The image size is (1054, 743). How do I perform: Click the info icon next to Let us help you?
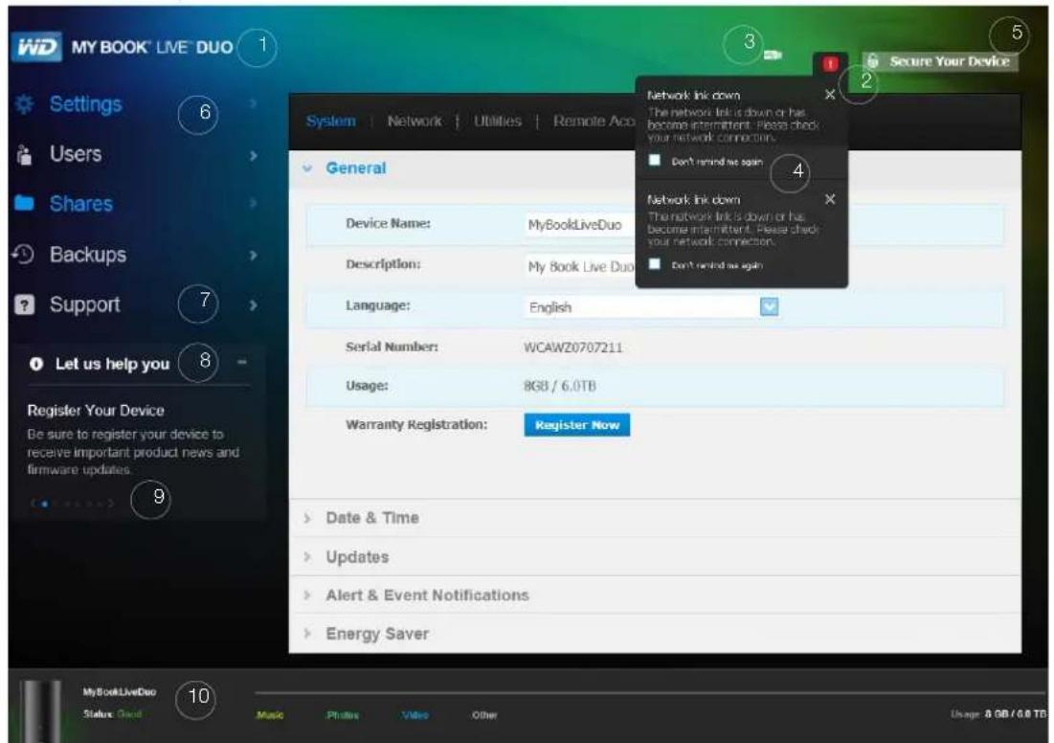tap(36, 364)
